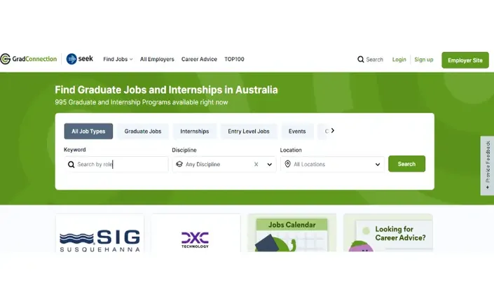Expand Location dropdown chevron

coord(378,165)
